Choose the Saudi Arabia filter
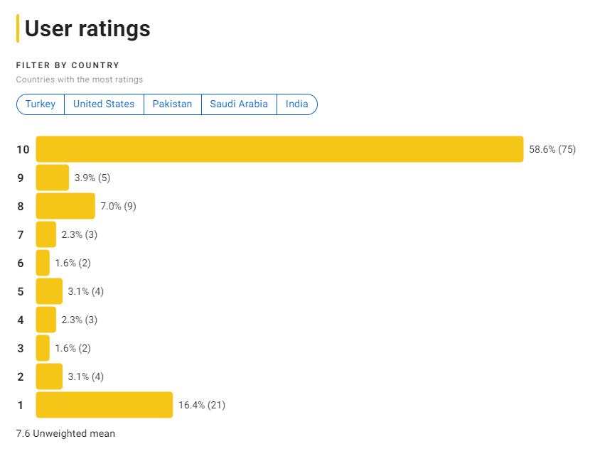The width and height of the screenshot is (595, 456). 239,104
